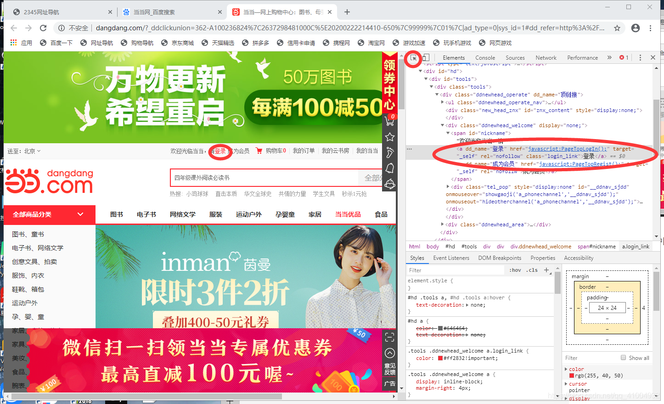The image size is (664, 404).
Task: Add new style rule with plus icon
Action: (x=546, y=270)
